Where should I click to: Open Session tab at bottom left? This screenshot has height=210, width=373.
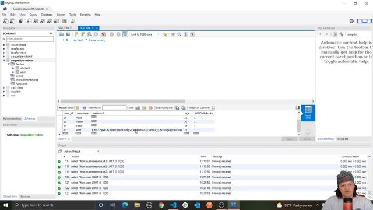coord(25,197)
